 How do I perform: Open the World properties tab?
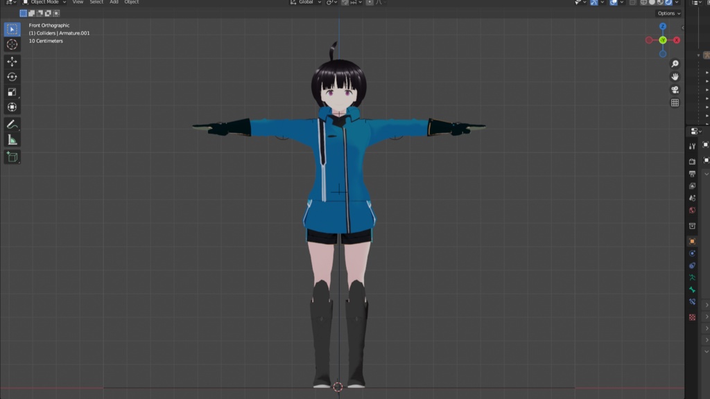pos(693,211)
